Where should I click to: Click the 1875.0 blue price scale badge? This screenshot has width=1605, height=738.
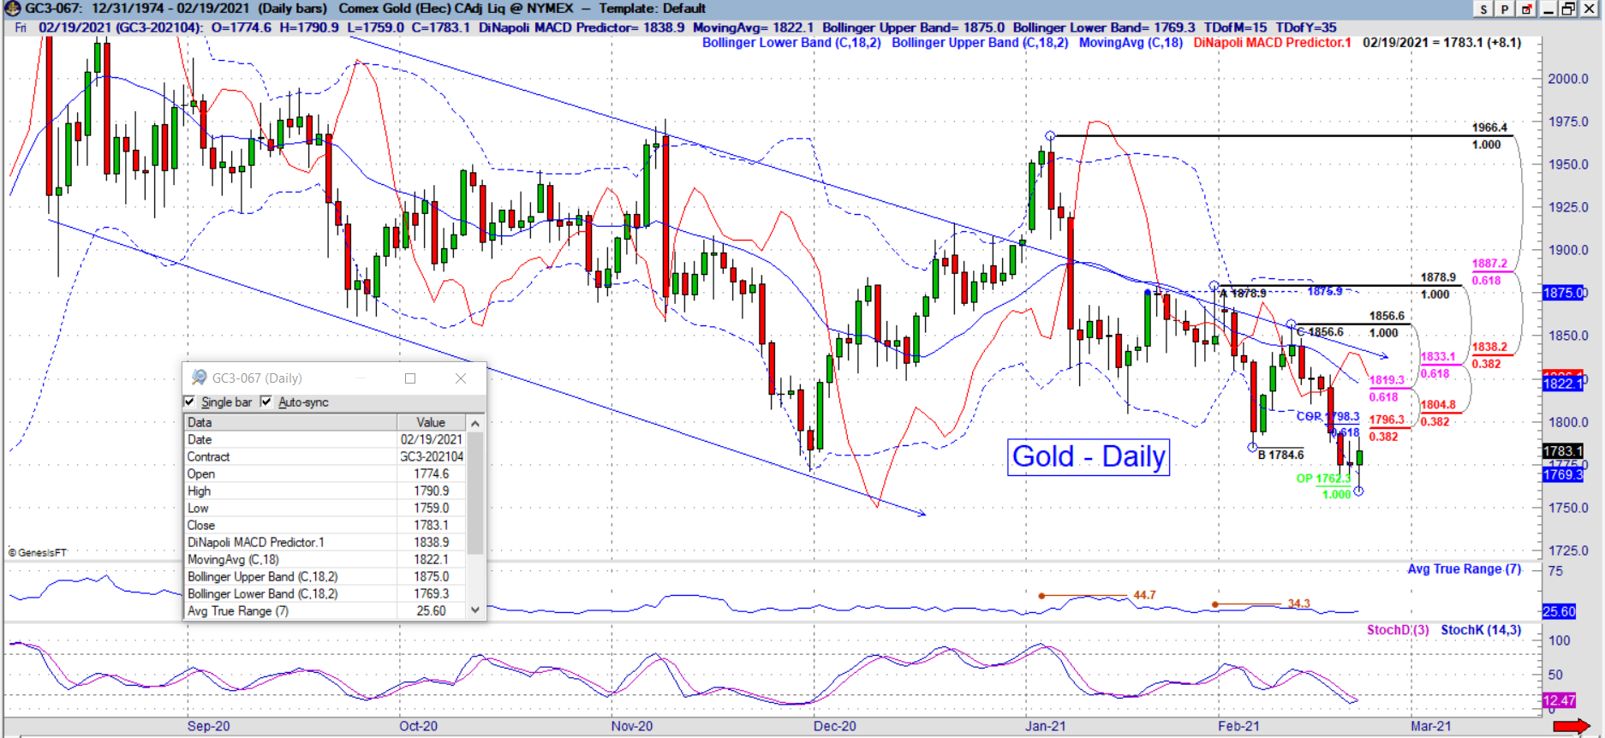(1563, 293)
